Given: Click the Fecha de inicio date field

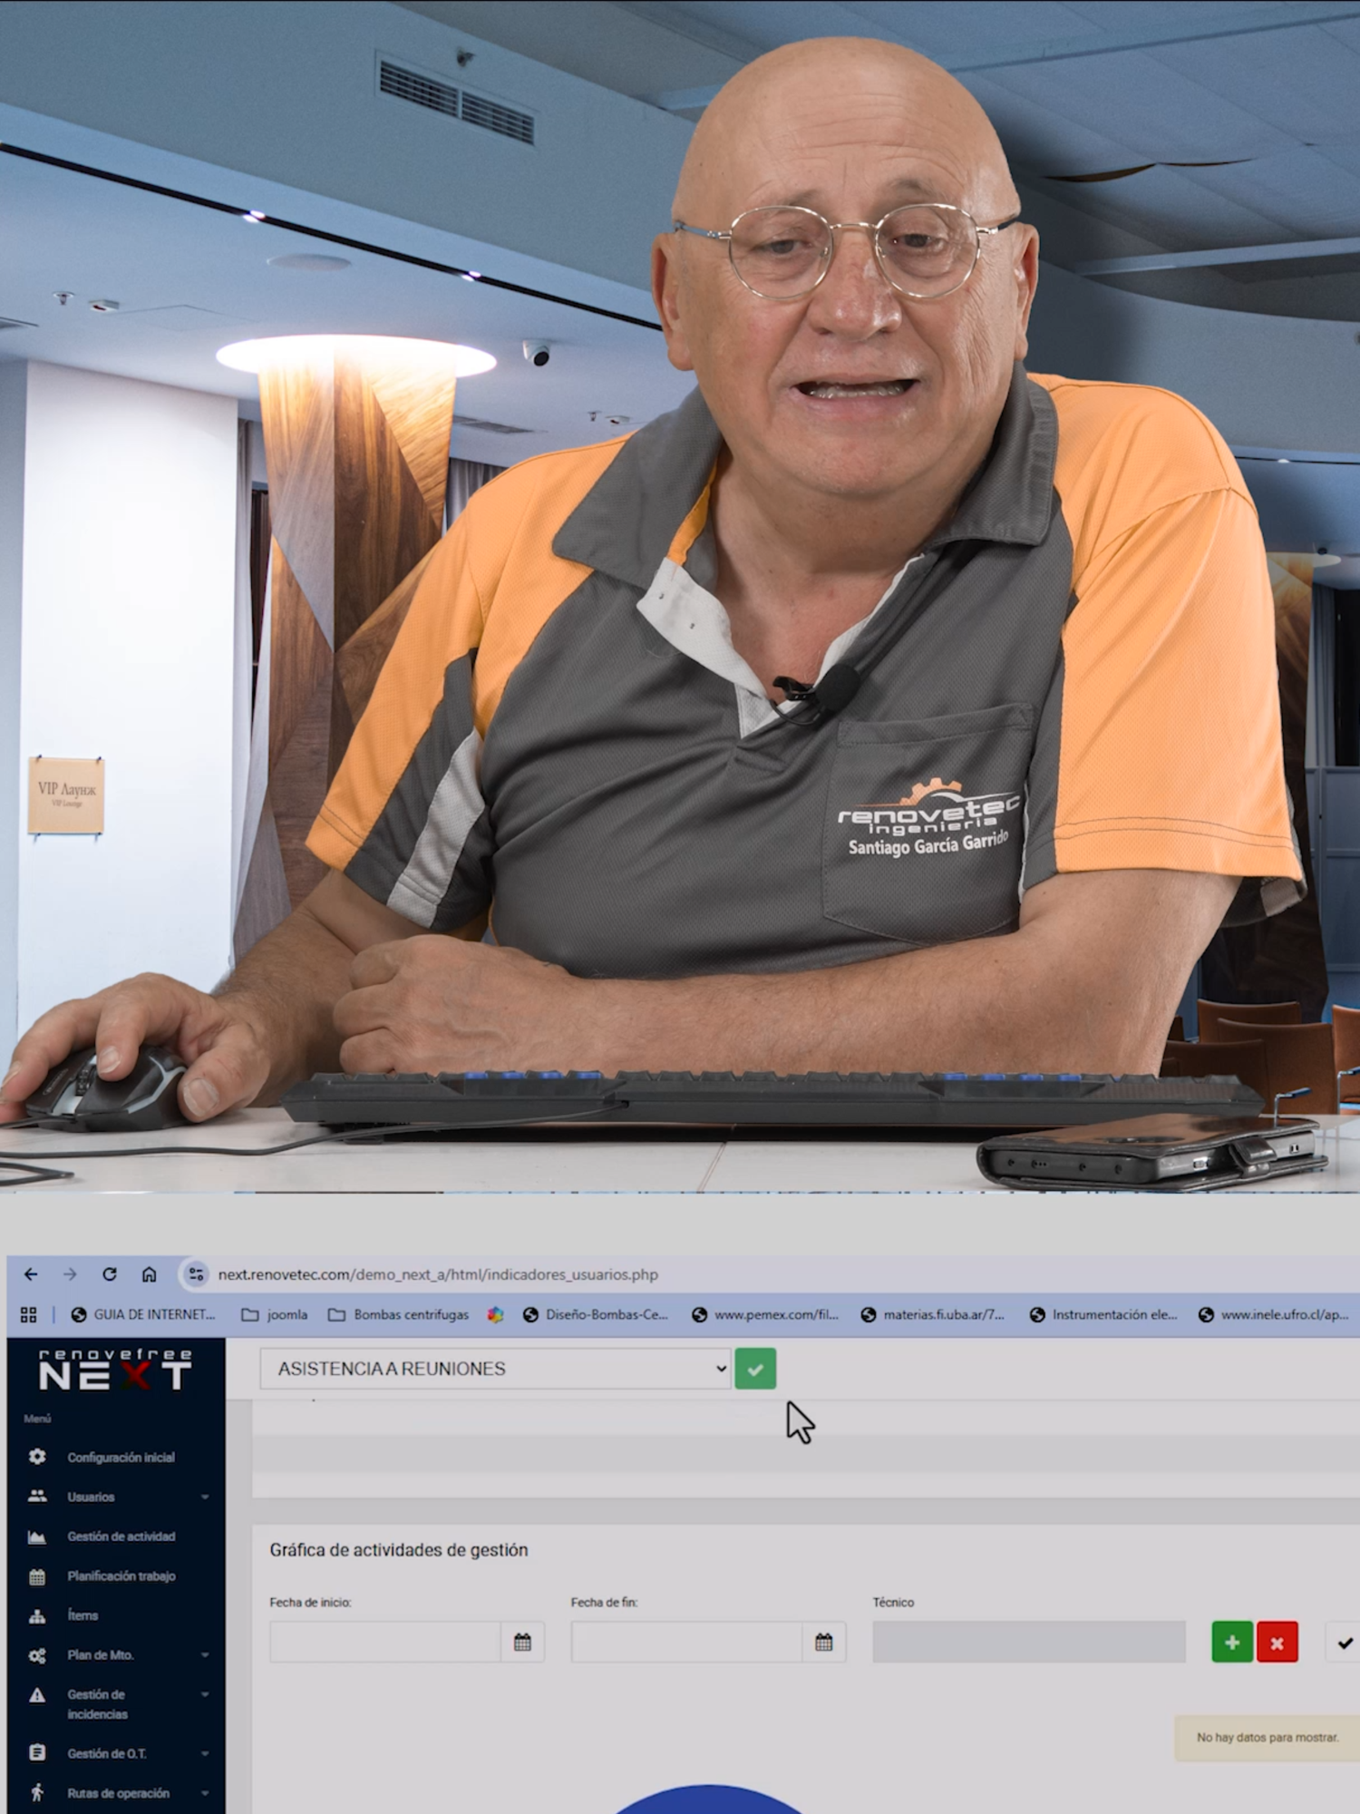Looking at the screenshot, I should (x=385, y=1643).
